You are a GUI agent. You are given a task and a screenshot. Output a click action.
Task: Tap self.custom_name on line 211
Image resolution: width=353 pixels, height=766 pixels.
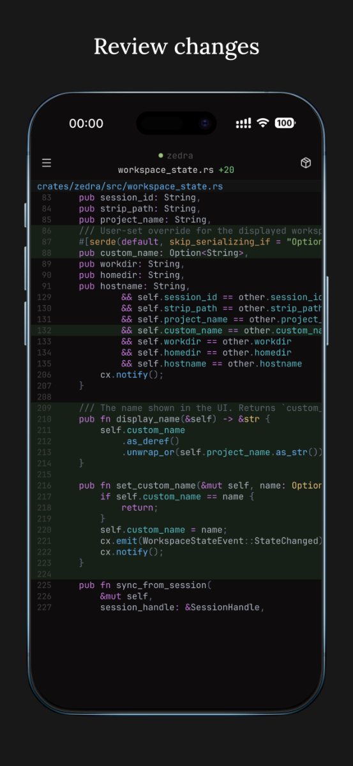click(x=142, y=430)
